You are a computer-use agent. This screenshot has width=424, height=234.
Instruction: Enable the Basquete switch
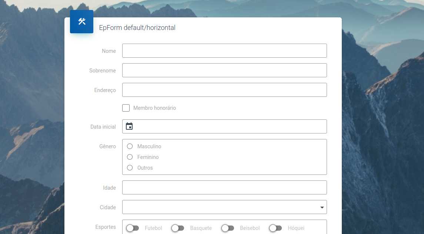pyautogui.click(x=178, y=228)
